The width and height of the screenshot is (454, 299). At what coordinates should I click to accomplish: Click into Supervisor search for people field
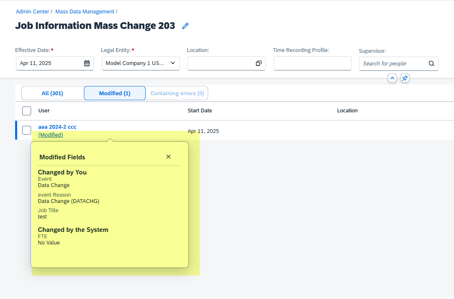pyautogui.click(x=393, y=64)
